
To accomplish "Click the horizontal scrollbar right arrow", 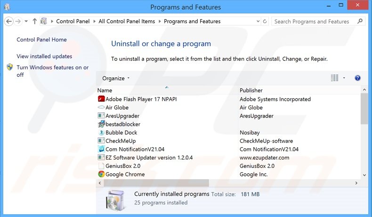I will click(356, 183).
